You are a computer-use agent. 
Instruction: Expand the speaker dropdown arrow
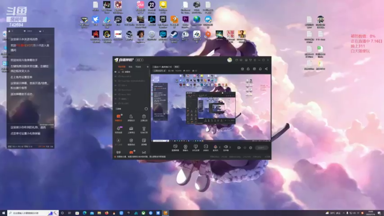point(230,147)
